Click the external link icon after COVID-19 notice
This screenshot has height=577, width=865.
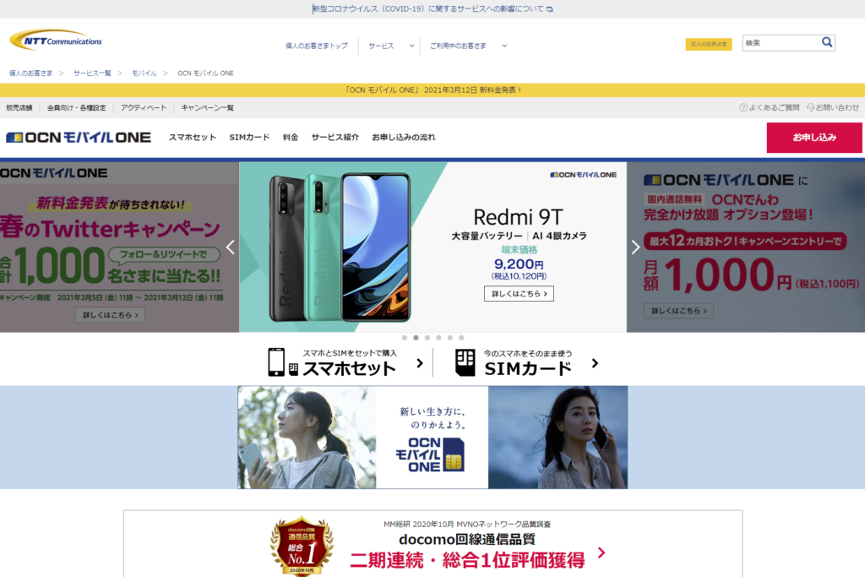[x=549, y=9]
